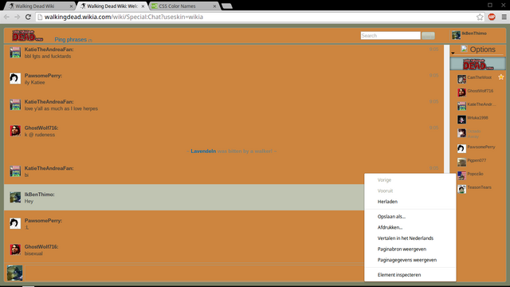Click Mruka1998's avatar in the user list
This screenshot has width=510, height=287.
461,120
